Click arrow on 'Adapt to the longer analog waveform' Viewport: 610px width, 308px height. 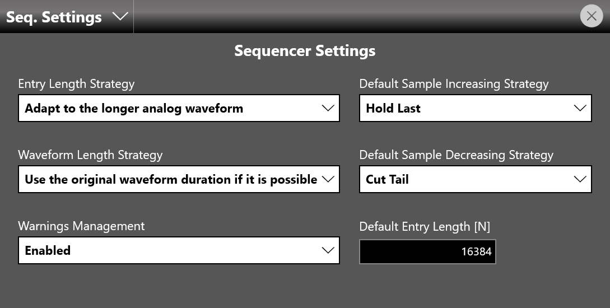click(328, 108)
